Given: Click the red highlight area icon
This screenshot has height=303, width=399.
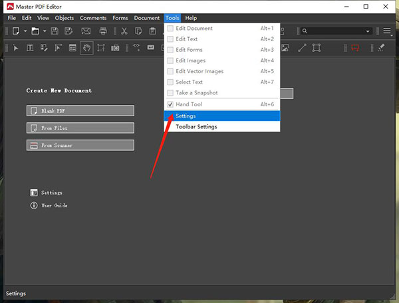Looking at the screenshot, I should point(355,48).
